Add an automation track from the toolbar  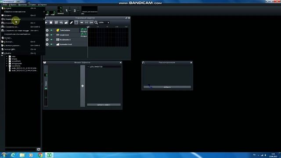(x=66, y=22)
